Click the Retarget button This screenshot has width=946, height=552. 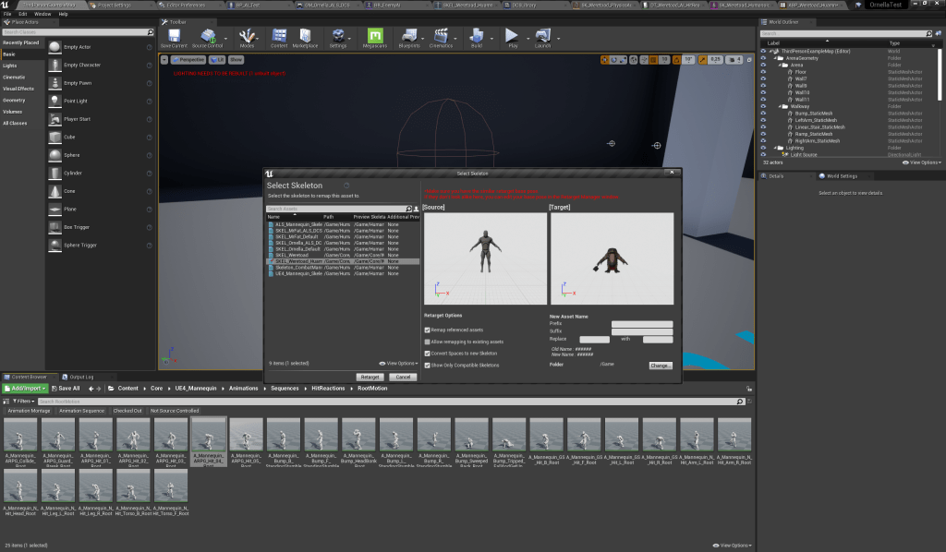(x=370, y=377)
